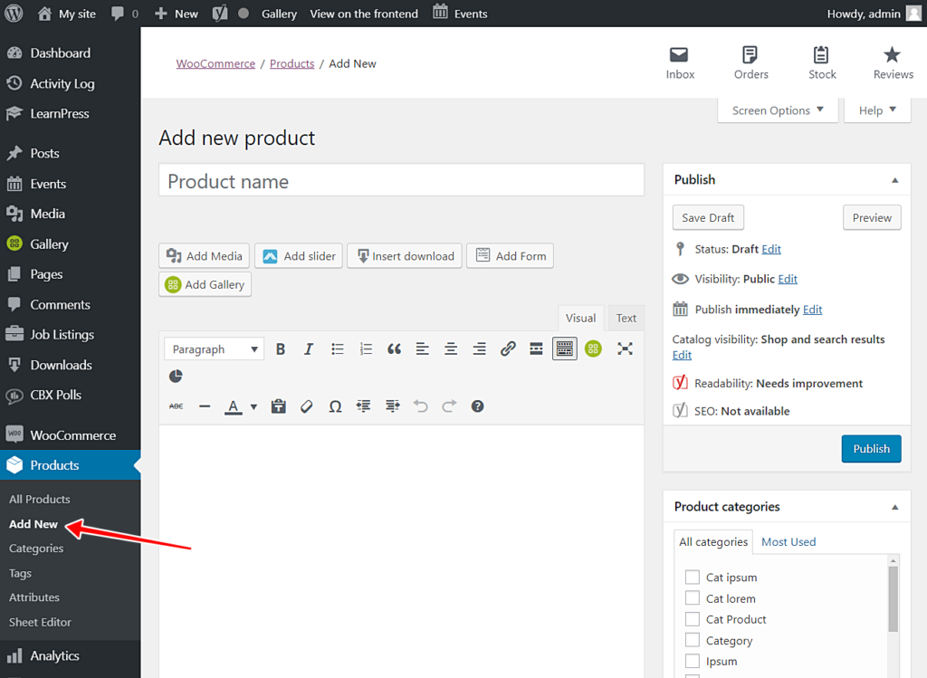Enter distraction-free fullscreen writing mode
927x678 pixels.
625,349
